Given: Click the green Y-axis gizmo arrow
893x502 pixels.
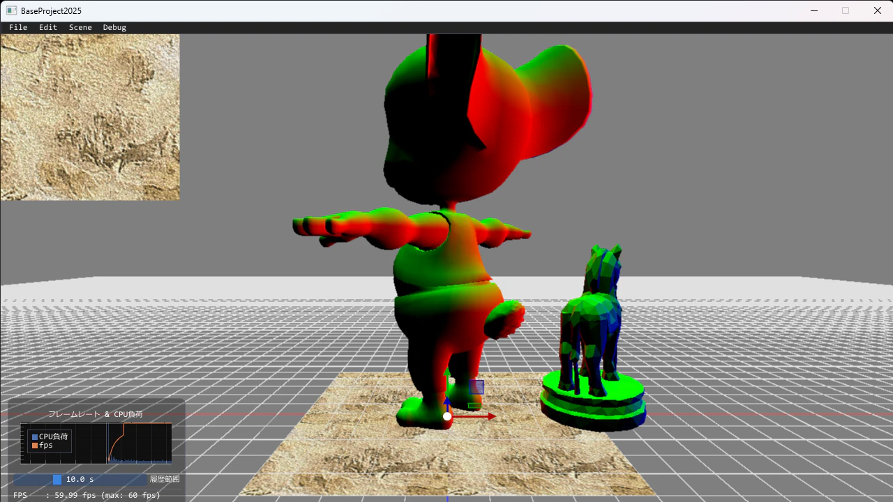Looking at the screenshot, I should click(447, 381).
